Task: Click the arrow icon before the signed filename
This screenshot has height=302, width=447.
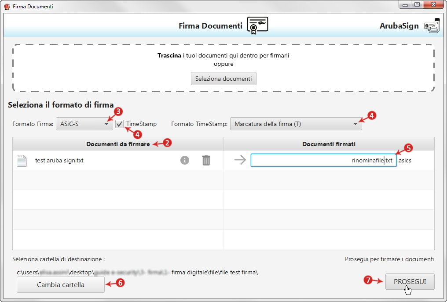Action: pyautogui.click(x=240, y=160)
